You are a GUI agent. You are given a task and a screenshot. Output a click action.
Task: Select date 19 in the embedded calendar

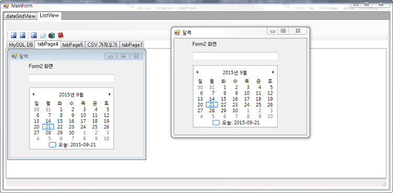click(x=106, y=121)
